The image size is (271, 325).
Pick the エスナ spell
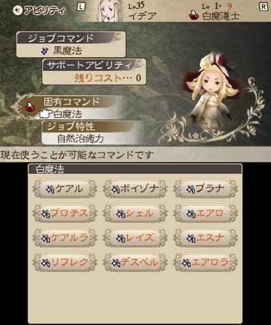[x=205, y=238]
